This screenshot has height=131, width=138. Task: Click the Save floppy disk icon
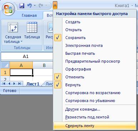21,5
